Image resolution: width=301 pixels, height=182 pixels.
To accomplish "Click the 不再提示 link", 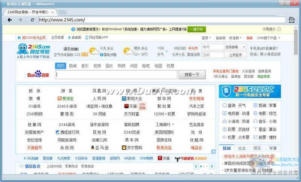I will pos(269,29).
